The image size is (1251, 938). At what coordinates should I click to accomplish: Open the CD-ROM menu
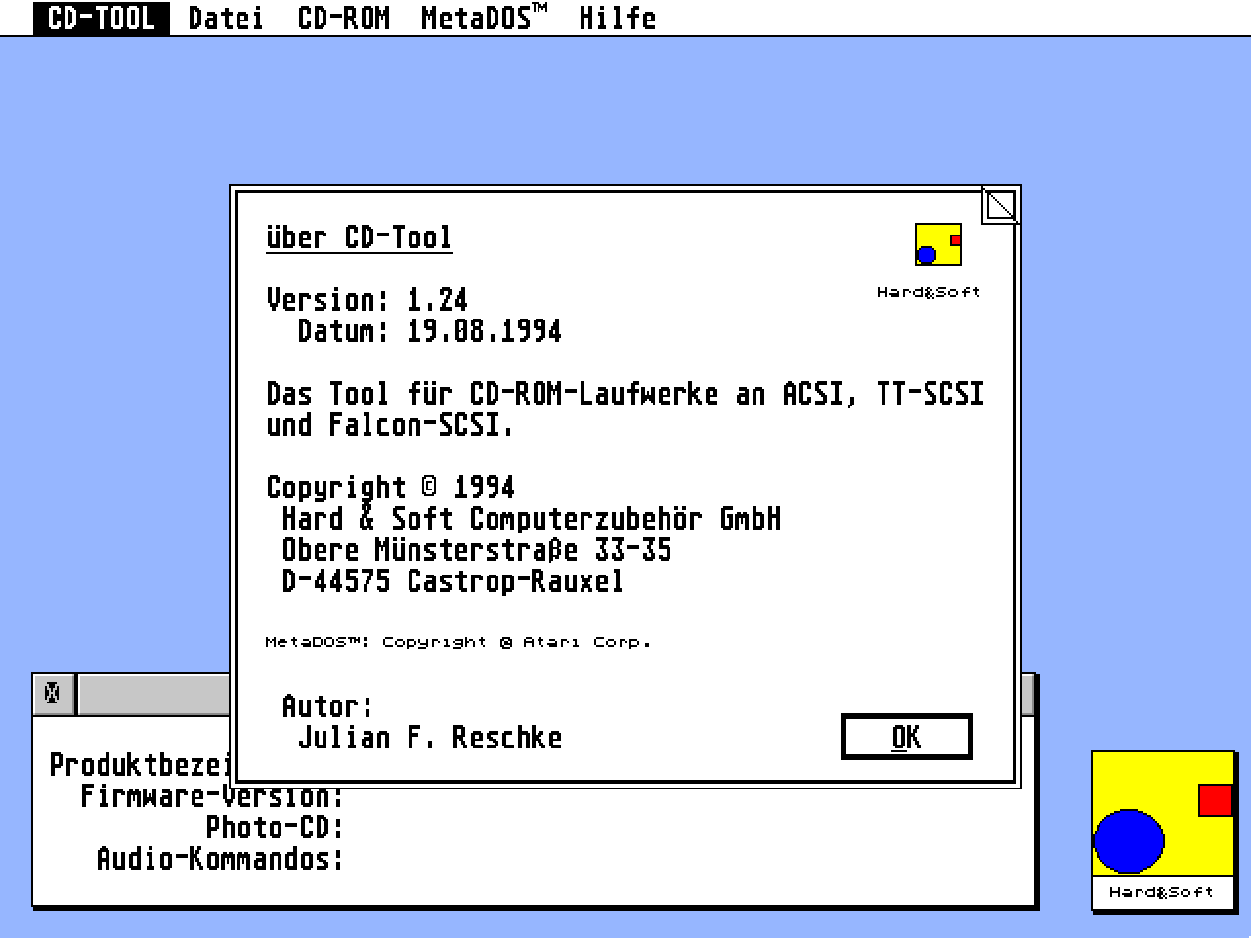point(344,18)
